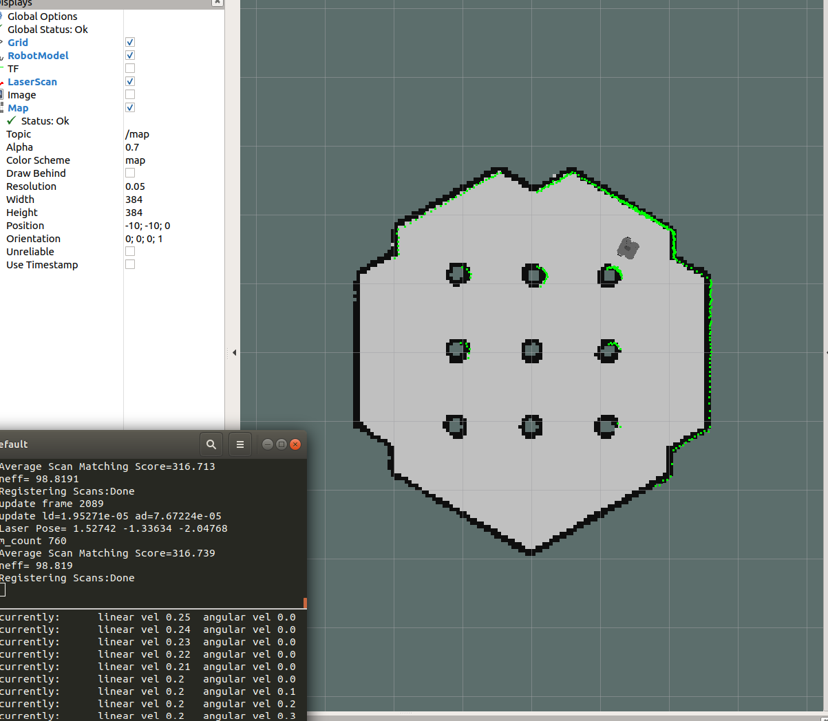Click the robot model in the 3D view
Screen dimensions: 828x721
[x=628, y=248]
